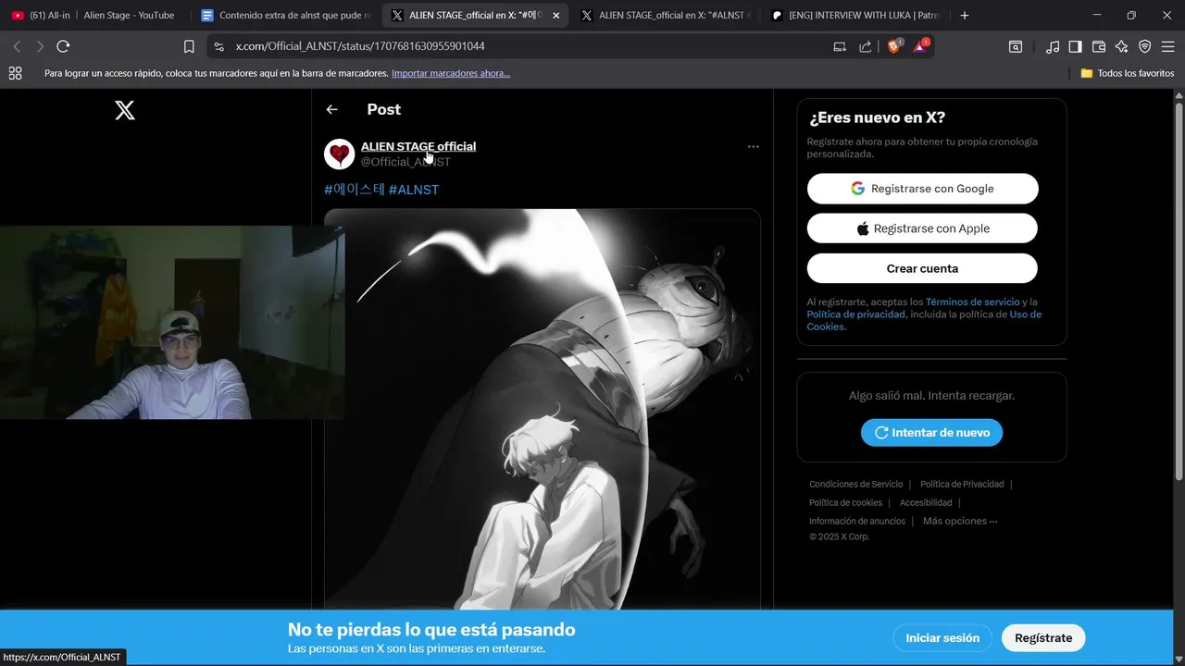Open Brave playlist music note icon
Viewport: 1185px width, 666px height.
point(1053,46)
